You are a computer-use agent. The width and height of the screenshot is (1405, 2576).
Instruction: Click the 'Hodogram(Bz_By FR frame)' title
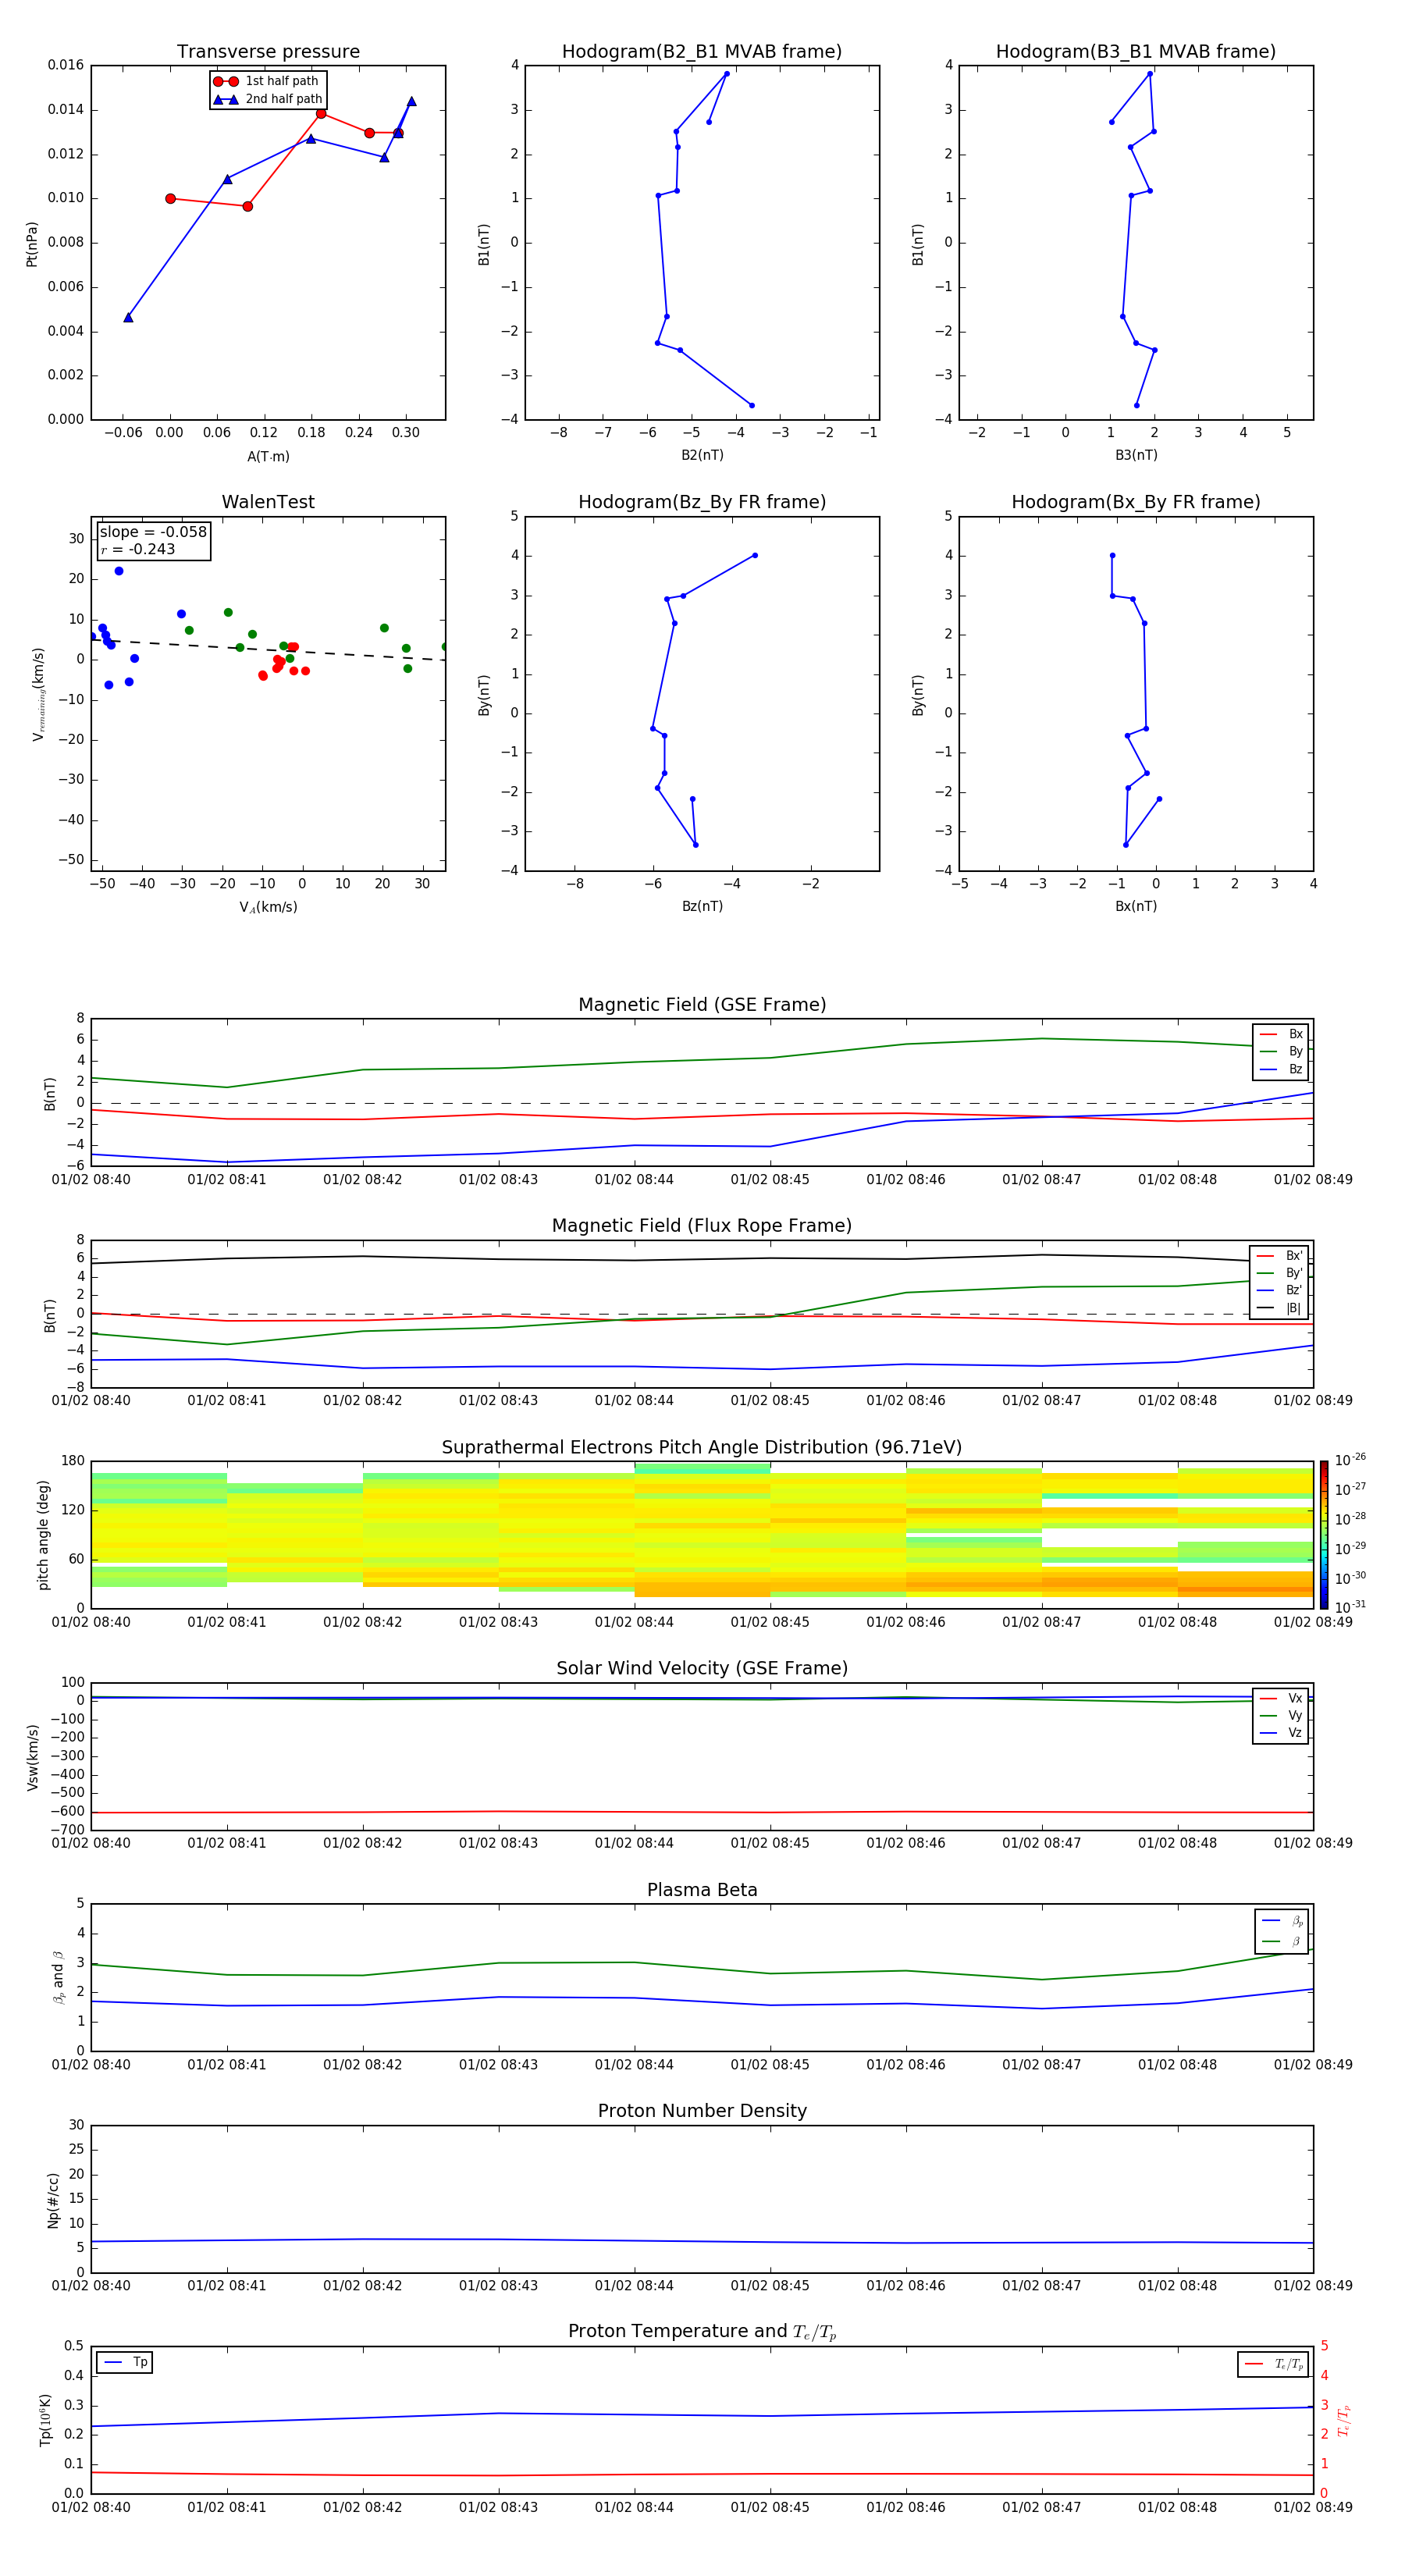(702, 502)
